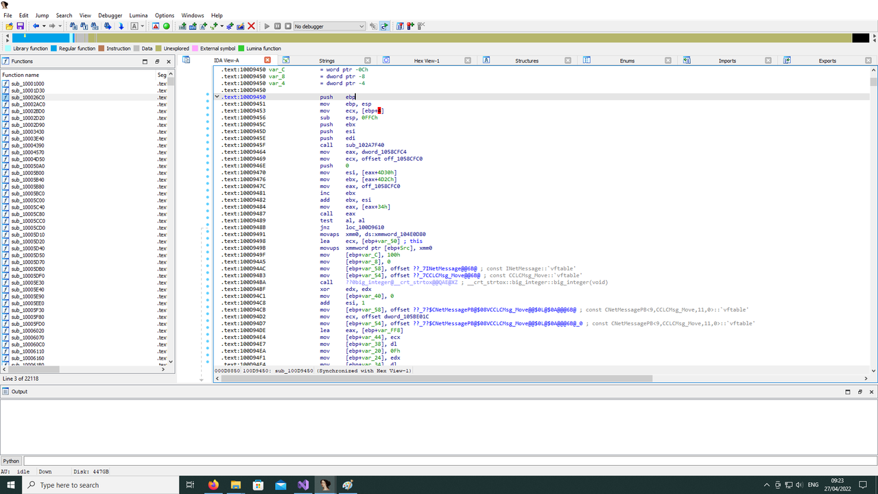Image resolution: width=878 pixels, height=494 pixels.
Task: Open the Debugger menu
Action: click(x=110, y=14)
